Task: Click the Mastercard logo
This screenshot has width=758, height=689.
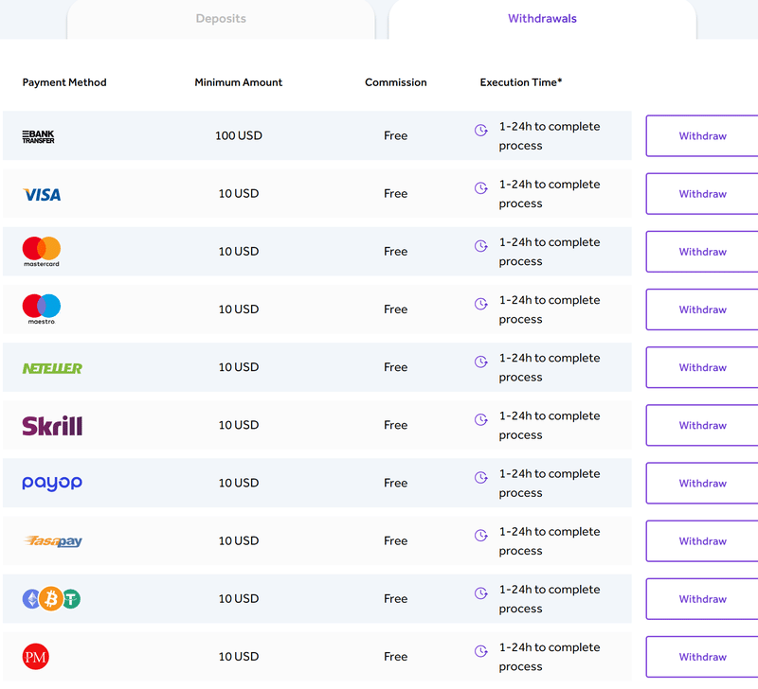Action: pos(42,252)
